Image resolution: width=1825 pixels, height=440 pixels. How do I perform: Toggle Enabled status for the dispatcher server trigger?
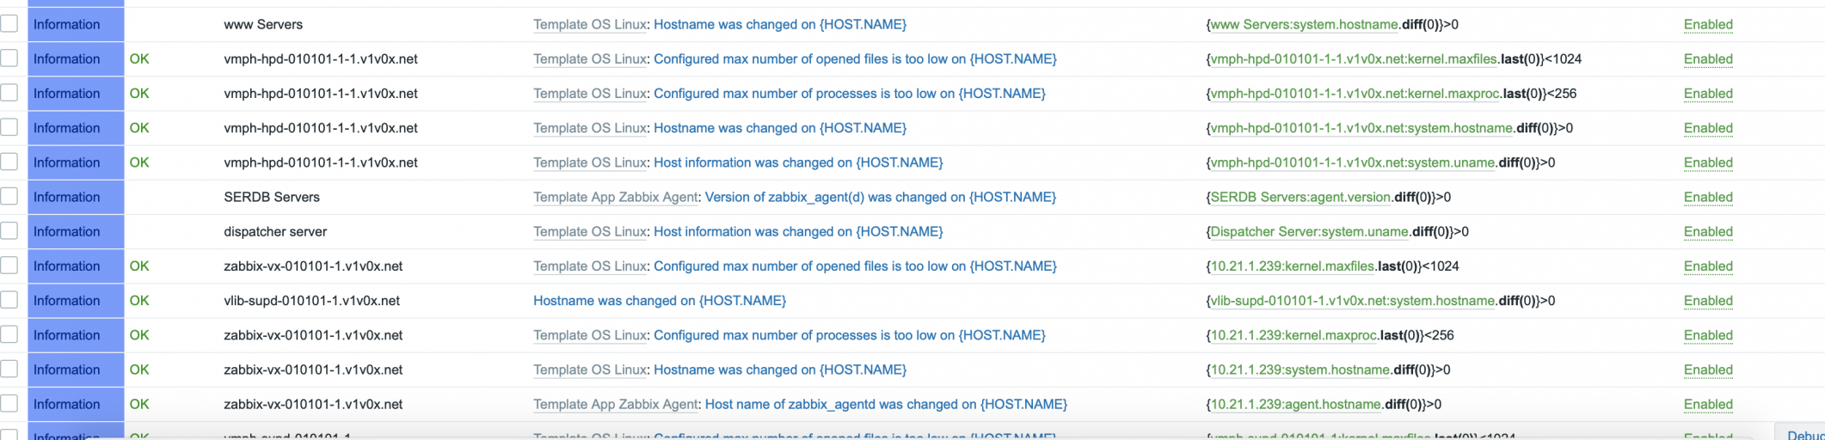point(1707,231)
